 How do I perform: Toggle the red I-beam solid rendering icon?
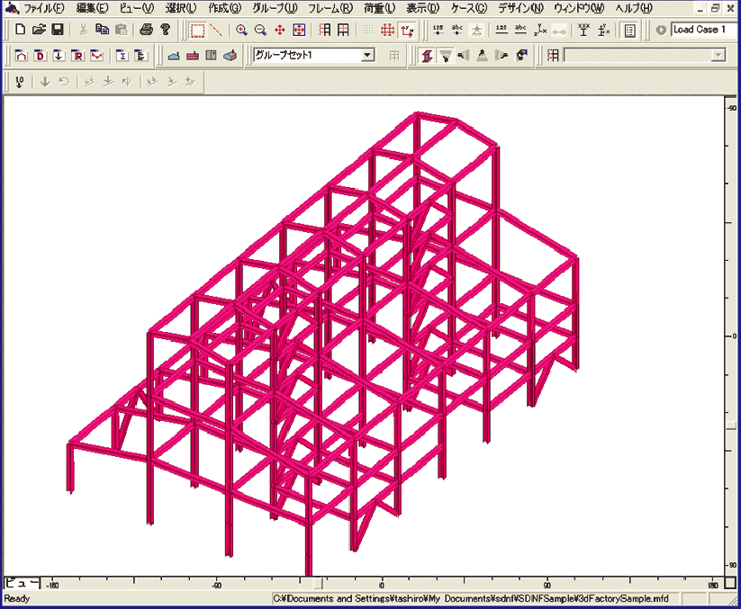(427, 56)
